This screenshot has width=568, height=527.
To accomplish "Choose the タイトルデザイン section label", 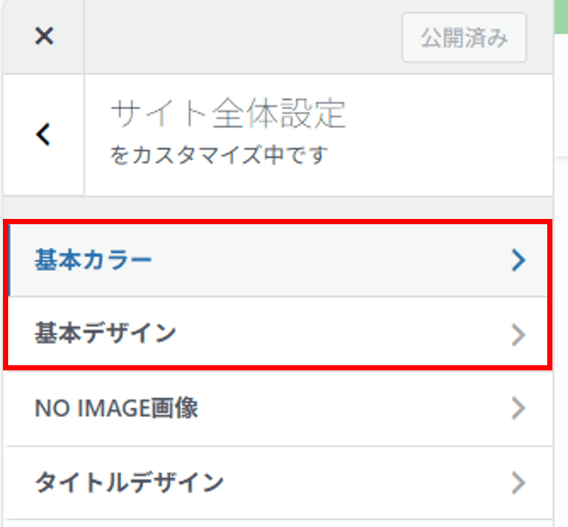I will [x=128, y=483].
